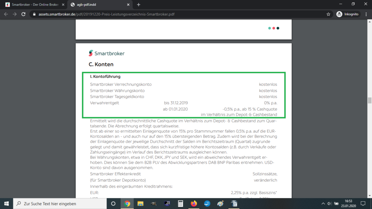The width and height of the screenshot is (372, 209).
Task: Open the monitor icon taskbar app
Action: pos(167,204)
